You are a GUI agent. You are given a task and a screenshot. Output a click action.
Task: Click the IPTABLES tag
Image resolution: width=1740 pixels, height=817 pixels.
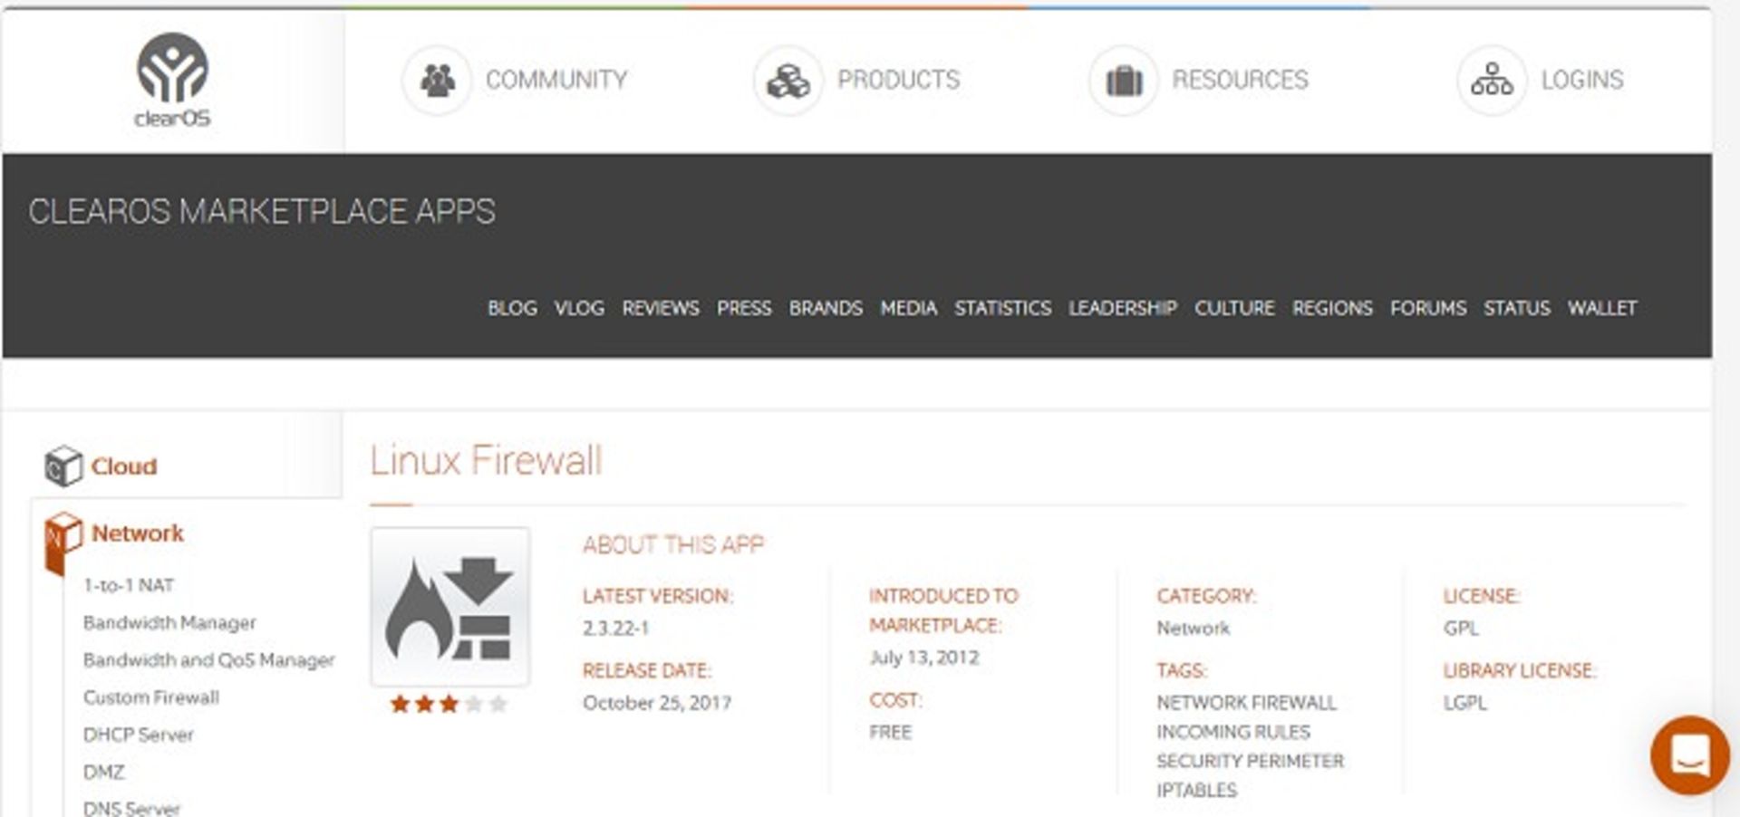click(1196, 790)
